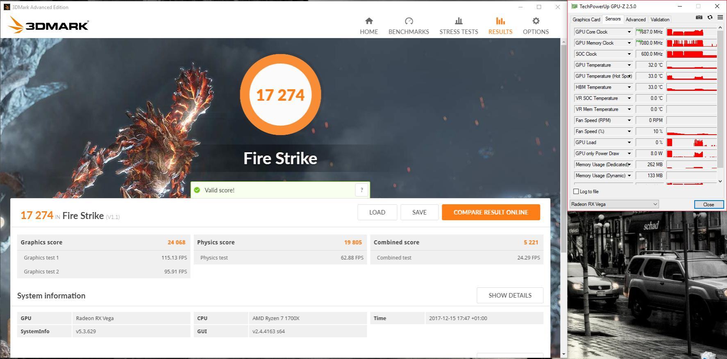This screenshot has height=359, width=727.
Task: Open the SOC Clock sensor dropdown
Action: 629,54
